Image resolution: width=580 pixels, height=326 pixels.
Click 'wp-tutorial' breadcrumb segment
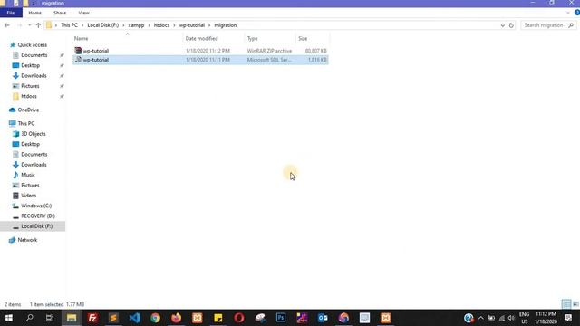coord(191,25)
